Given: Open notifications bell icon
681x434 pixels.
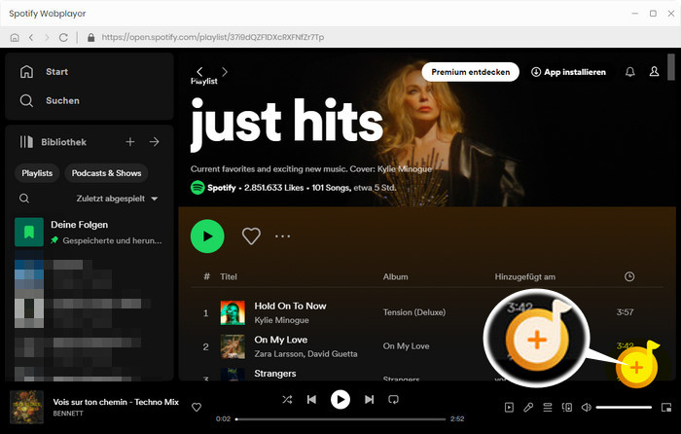Looking at the screenshot, I should coord(630,72).
